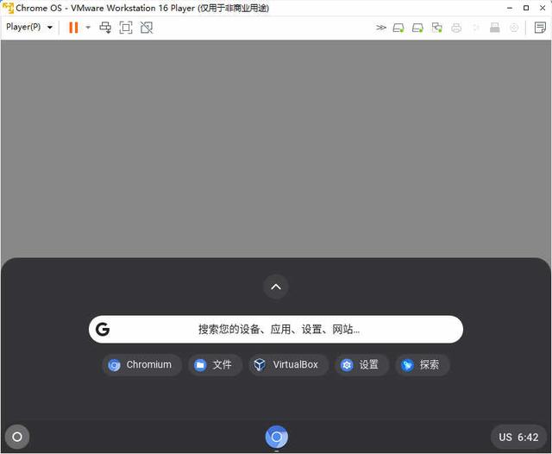Click the USB device icon
This screenshot has width=552, height=454.
pos(494,28)
